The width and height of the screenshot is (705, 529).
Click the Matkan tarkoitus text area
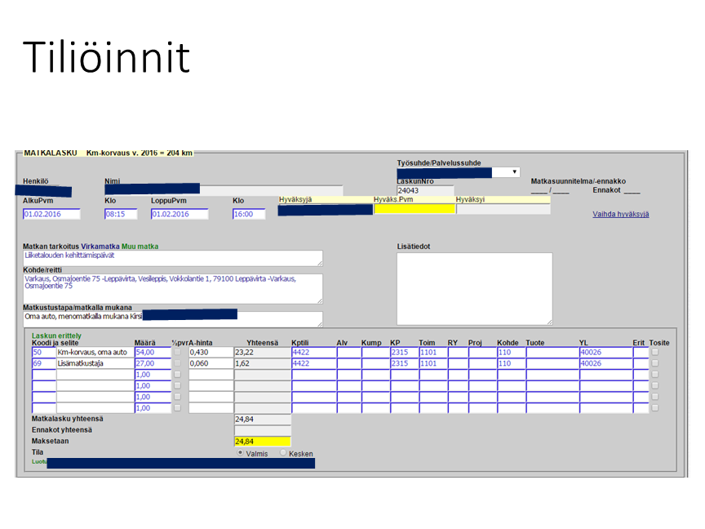pos(173,258)
